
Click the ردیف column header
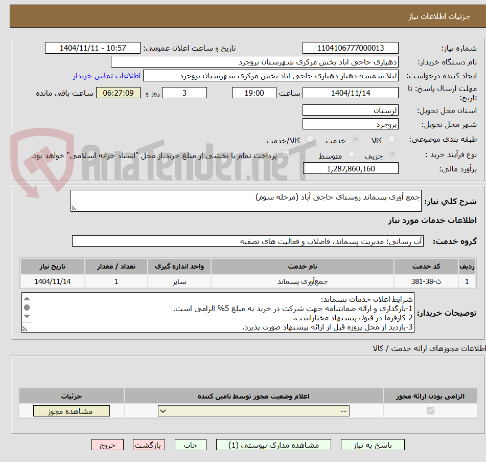coord(467,267)
